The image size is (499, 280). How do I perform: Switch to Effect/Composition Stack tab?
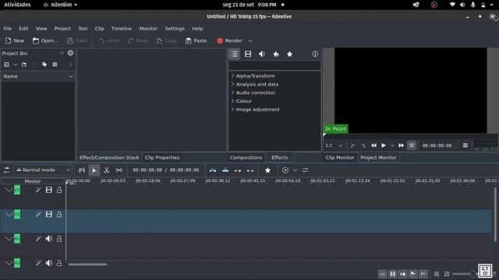(109, 157)
